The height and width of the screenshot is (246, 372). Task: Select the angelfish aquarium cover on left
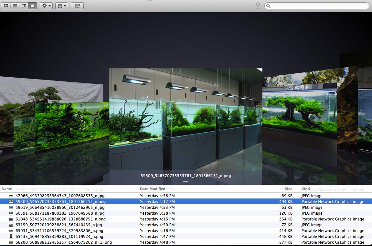pyautogui.click(x=72, y=126)
